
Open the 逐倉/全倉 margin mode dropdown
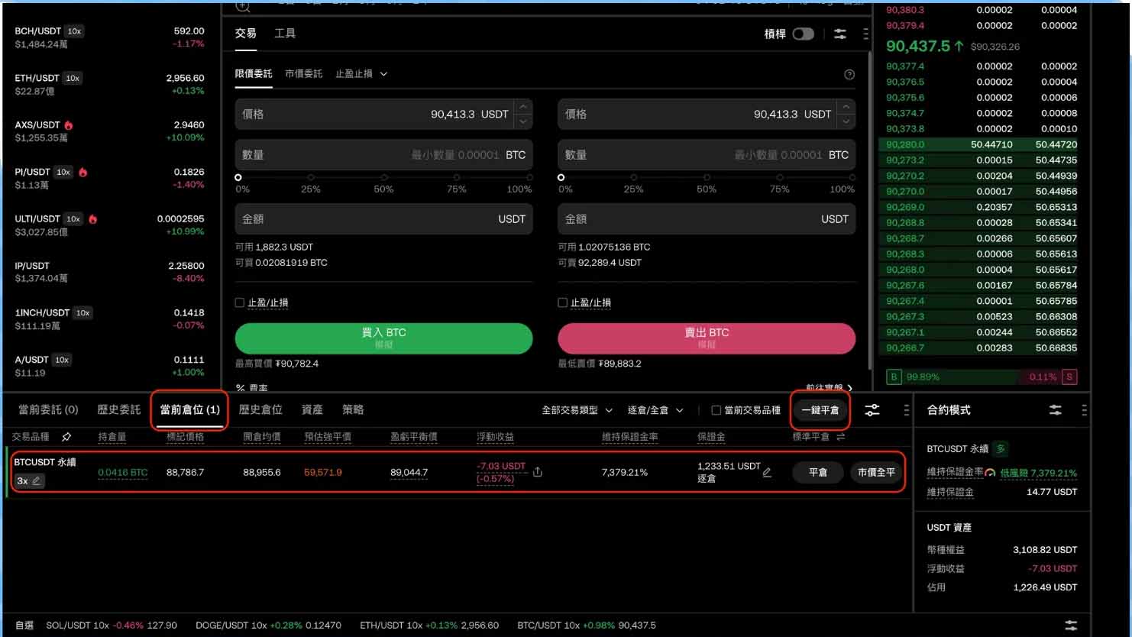pyautogui.click(x=655, y=410)
